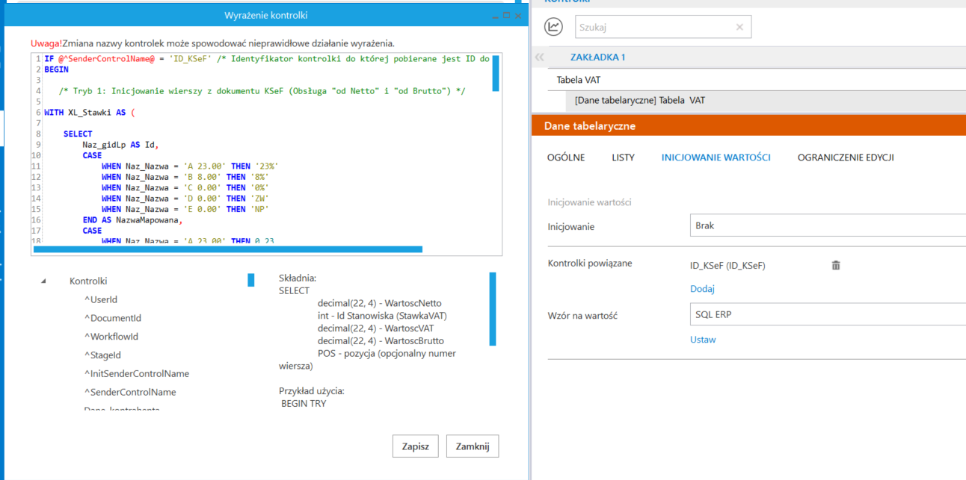Click the Ustaw link under SQL ERP
This screenshot has height=480, width=966.
tap(702, 340)
